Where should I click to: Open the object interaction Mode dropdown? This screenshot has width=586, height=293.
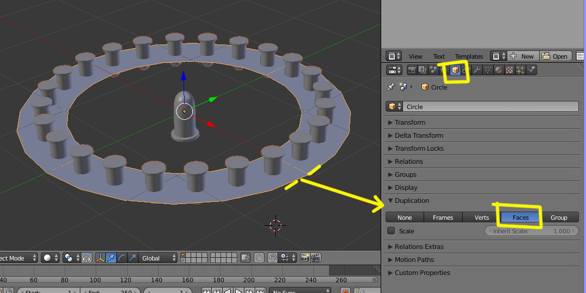[18, 258]
